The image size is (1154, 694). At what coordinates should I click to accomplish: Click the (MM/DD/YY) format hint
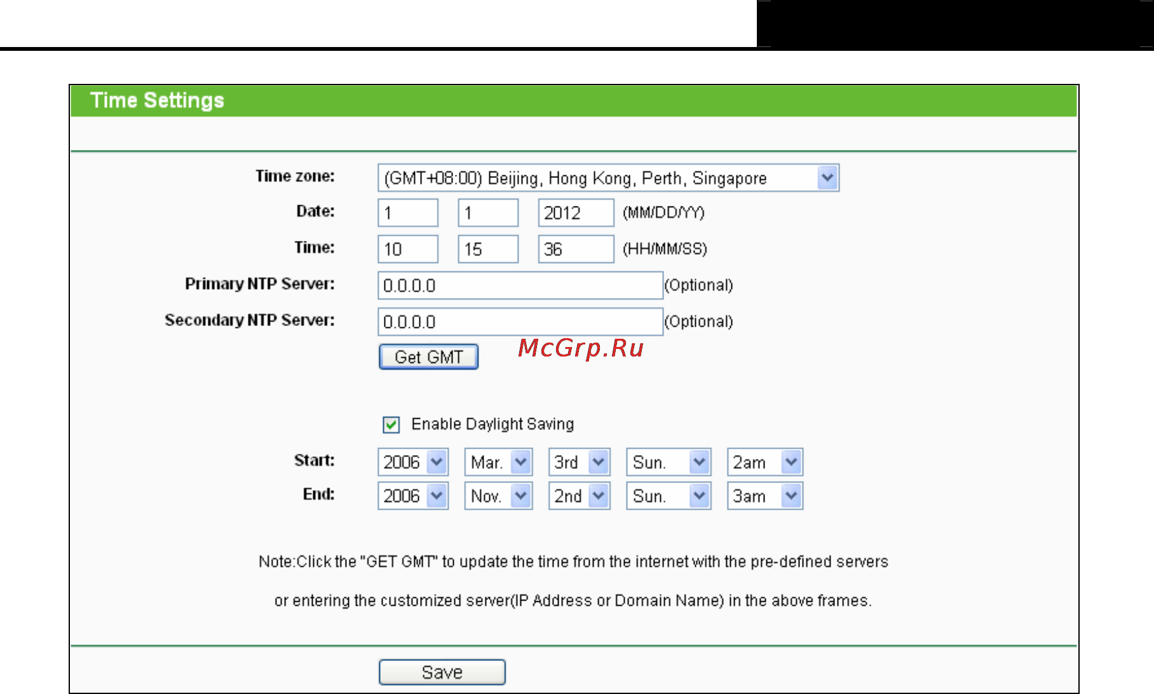[663, 213]
